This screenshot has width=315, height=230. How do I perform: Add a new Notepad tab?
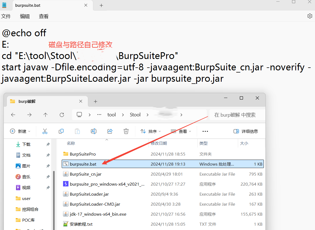101,5
